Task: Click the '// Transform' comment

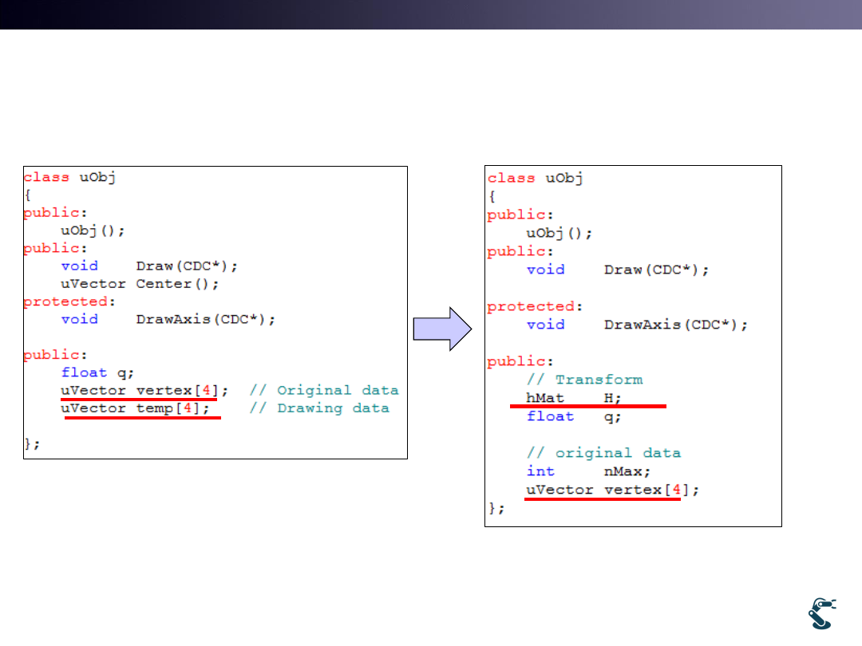Action: [584, 380]
